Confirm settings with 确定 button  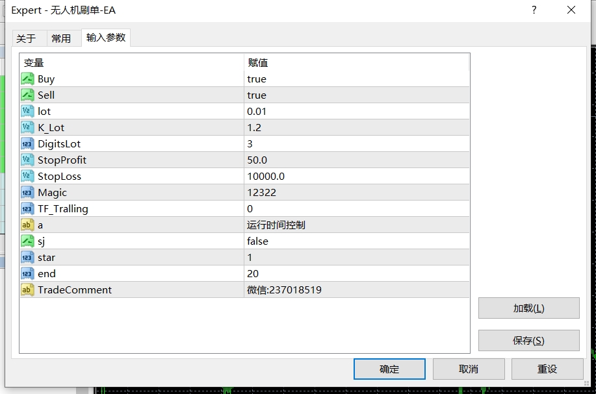click(x=389, y=369)
